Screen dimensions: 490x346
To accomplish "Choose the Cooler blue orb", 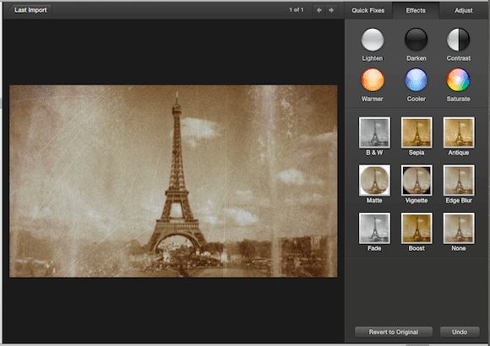I will click(x=416, y=80).
